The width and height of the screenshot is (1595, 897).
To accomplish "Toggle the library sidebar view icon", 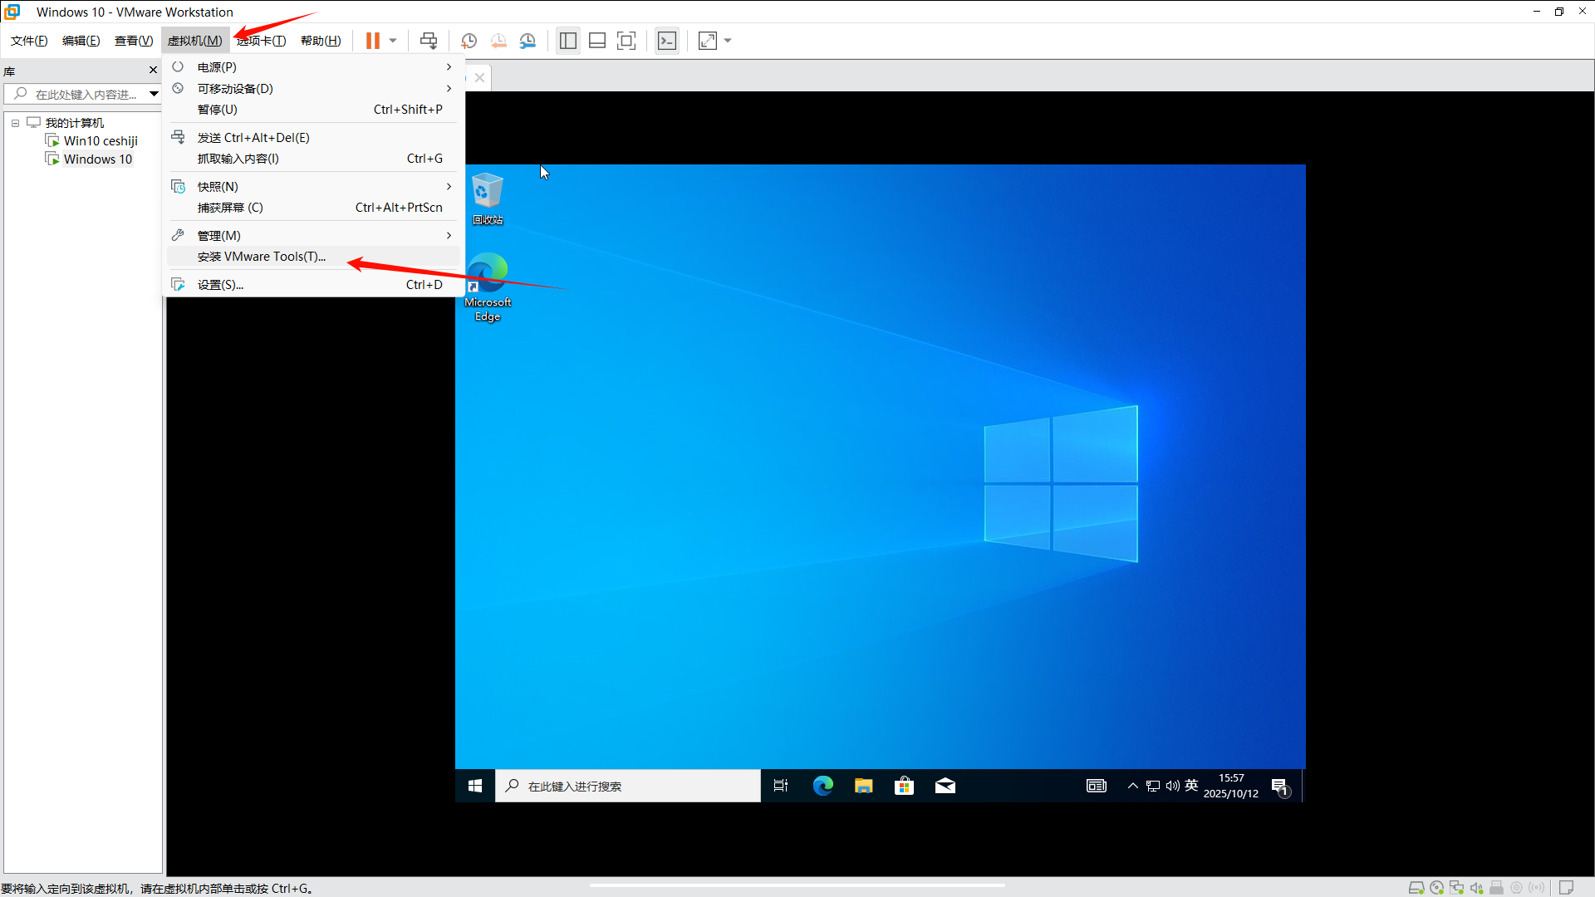I will click(x=568, y=41).
